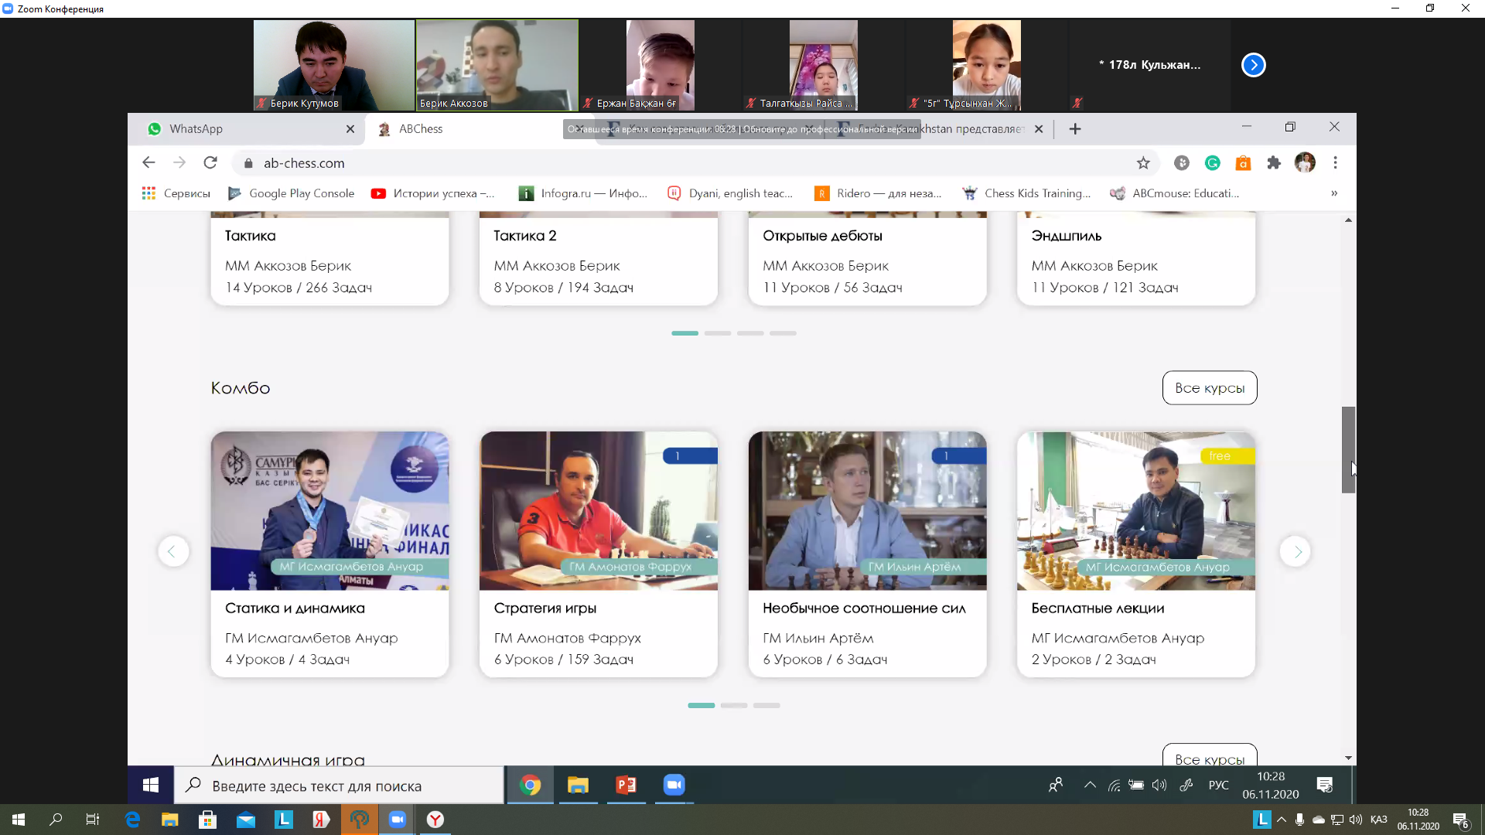Select last pagination dot under top courses
Image resolution: width=1485 pixels, height=835 pixels.
(x=783, y=333)
